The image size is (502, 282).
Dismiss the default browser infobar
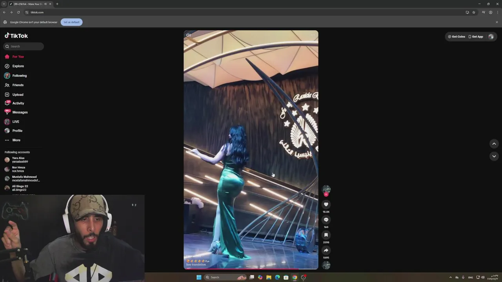[x=497, y=22]
